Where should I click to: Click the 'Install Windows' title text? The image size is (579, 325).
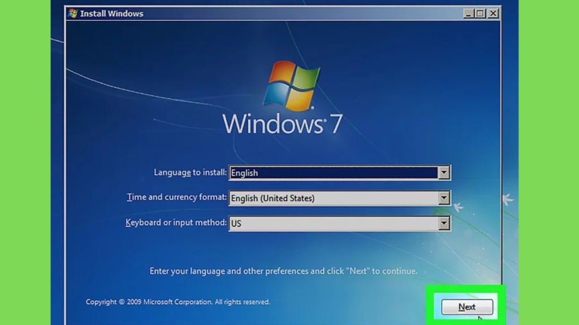point(111,14)
